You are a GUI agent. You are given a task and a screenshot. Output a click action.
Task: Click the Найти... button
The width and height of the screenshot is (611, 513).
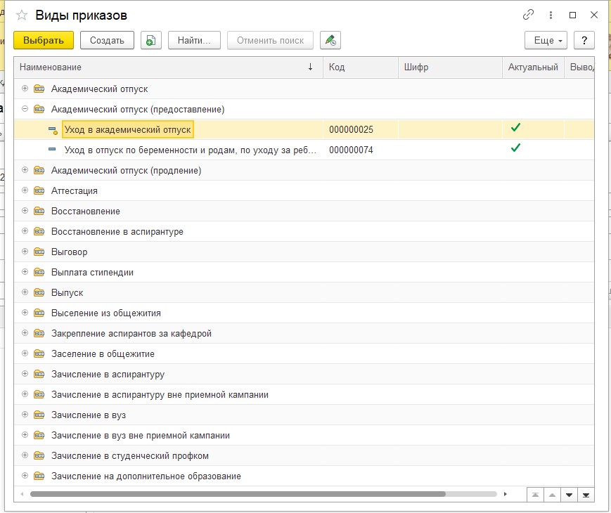194,40
